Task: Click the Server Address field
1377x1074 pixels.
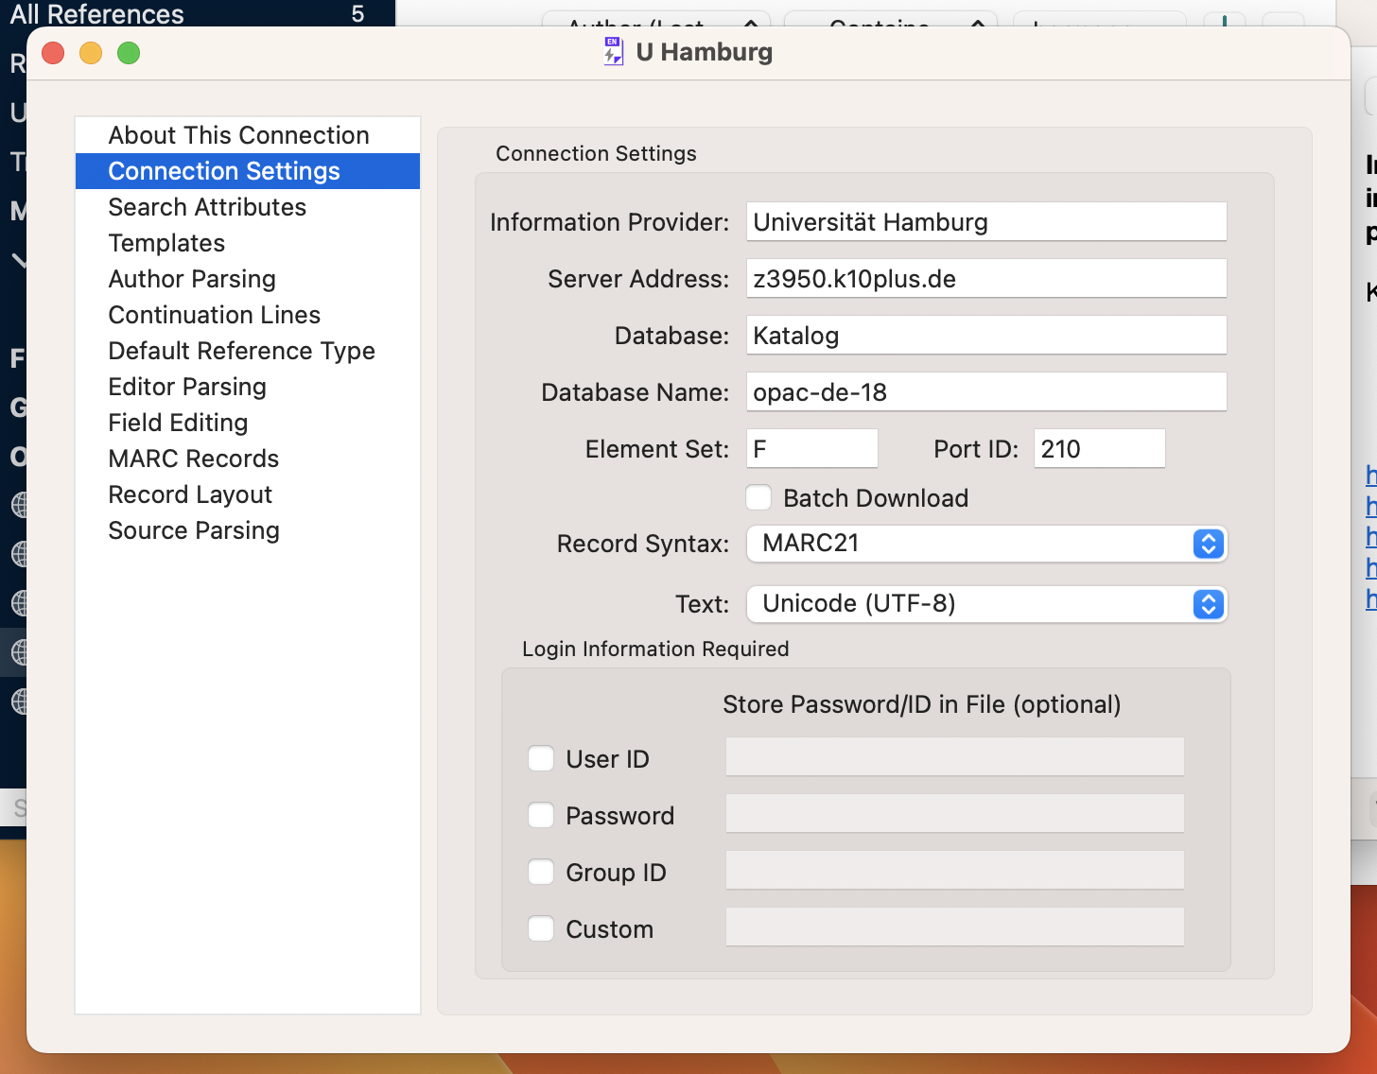Action: click(x=986, y=279)
